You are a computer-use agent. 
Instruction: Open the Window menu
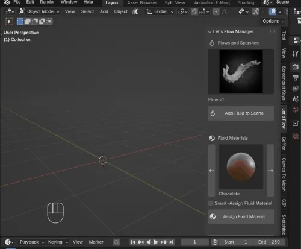click(x=69, y=2)
